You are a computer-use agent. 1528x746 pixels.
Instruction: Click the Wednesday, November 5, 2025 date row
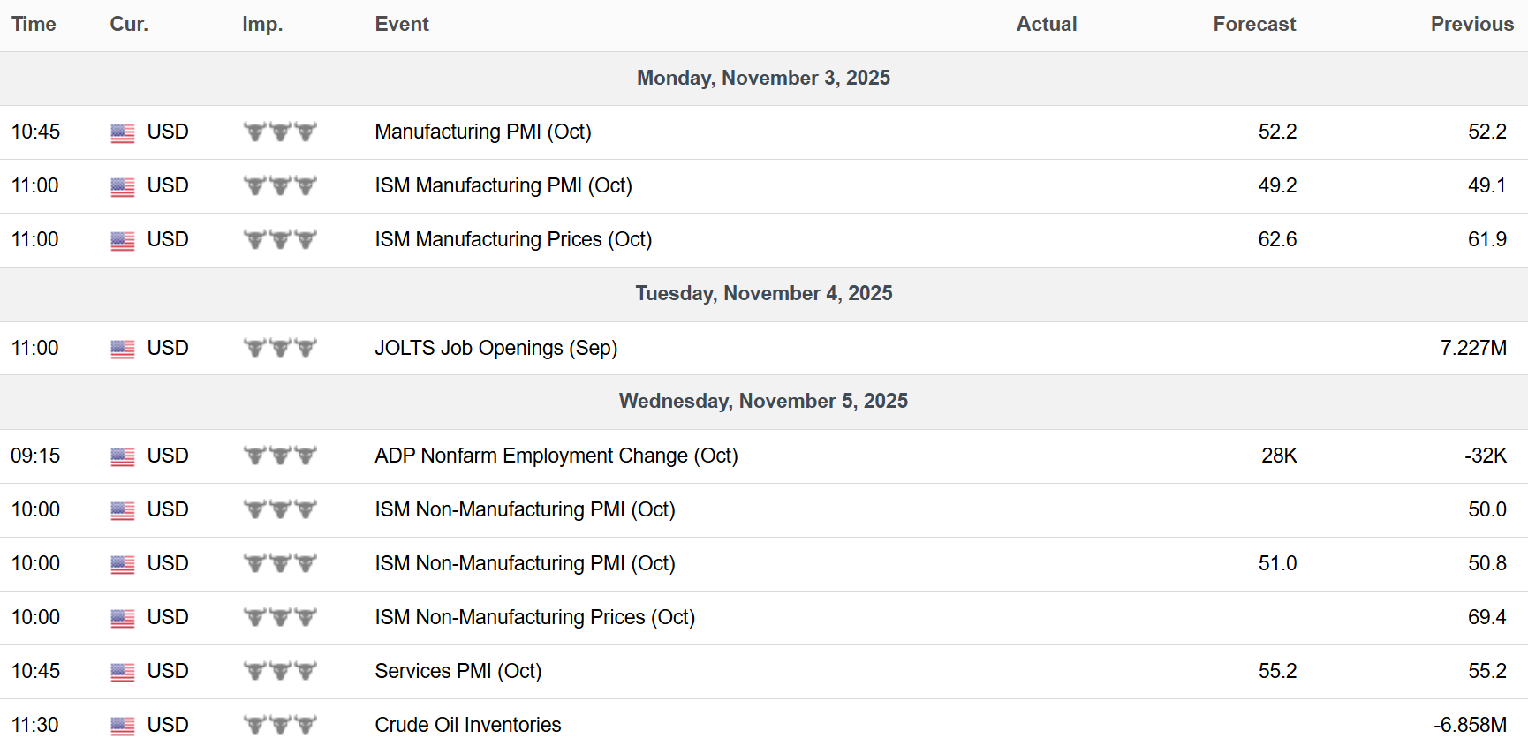coord(763,401)
